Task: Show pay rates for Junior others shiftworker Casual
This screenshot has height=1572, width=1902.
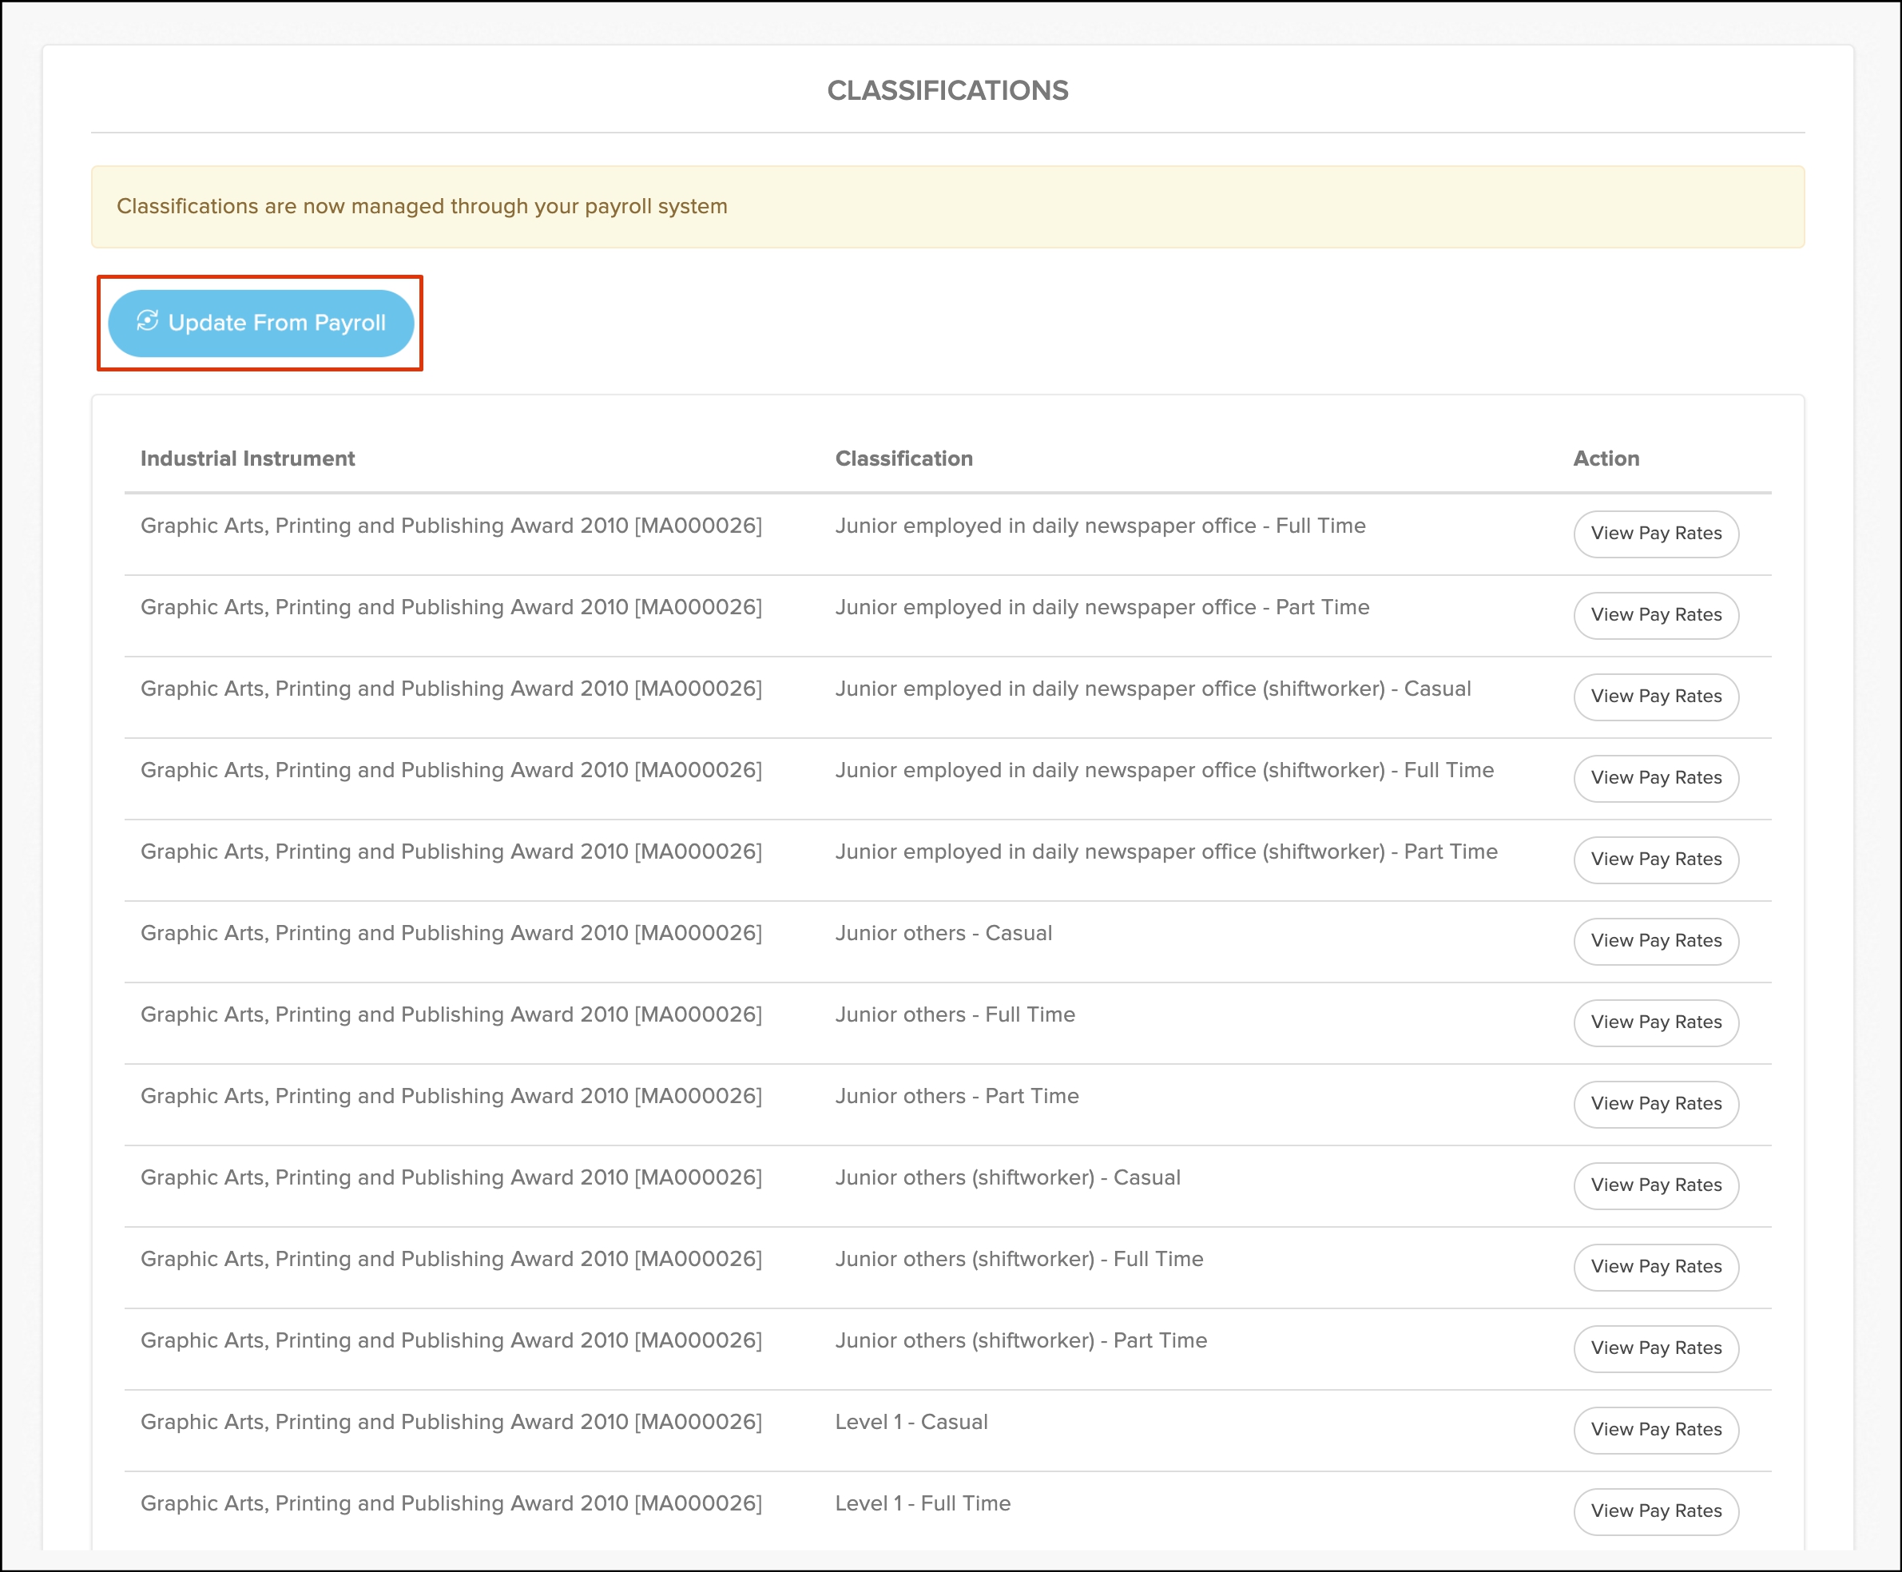Action: [x=1654, y=1185]
